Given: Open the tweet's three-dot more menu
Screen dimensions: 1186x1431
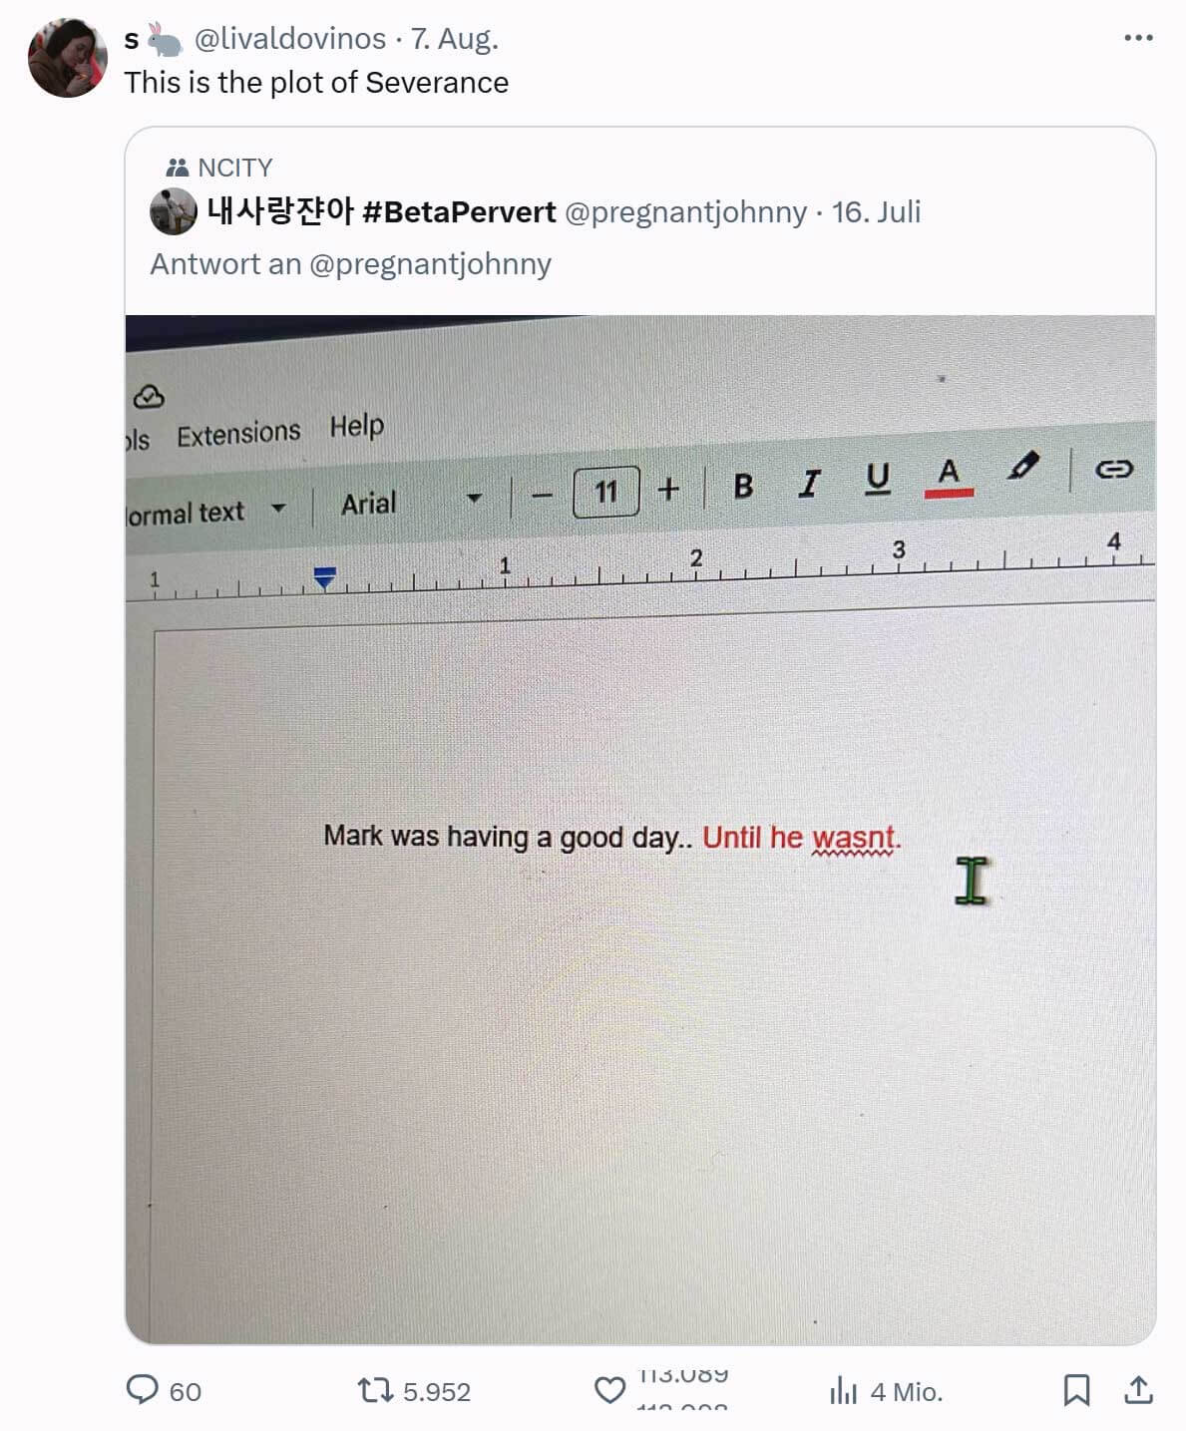Looking at the screenshot, I should (x=1138, y=38).
